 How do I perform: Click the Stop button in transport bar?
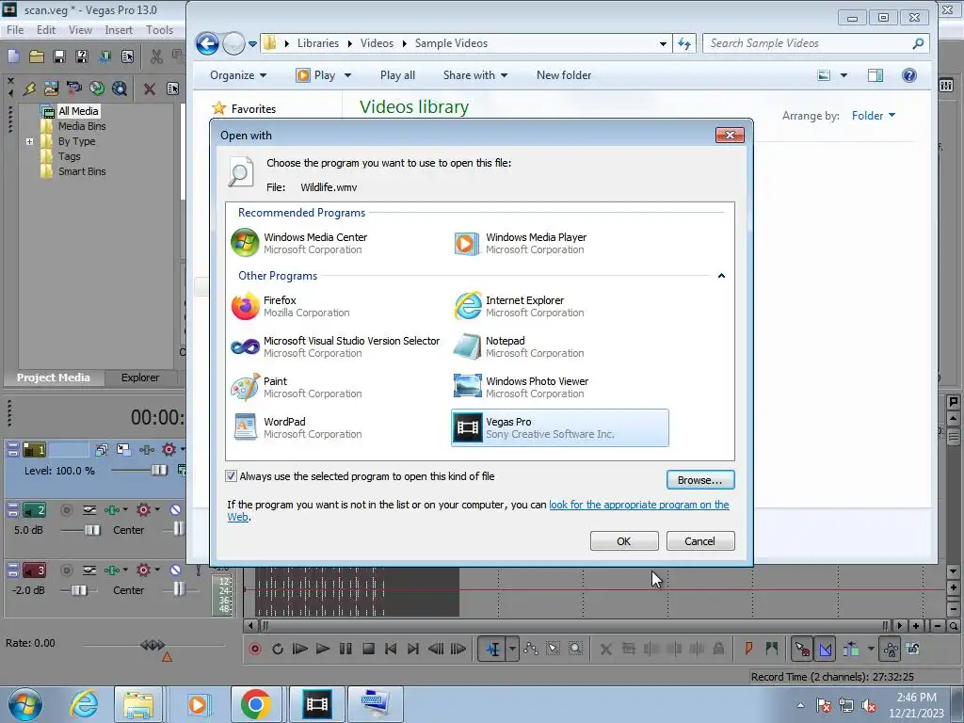(368, 649)
